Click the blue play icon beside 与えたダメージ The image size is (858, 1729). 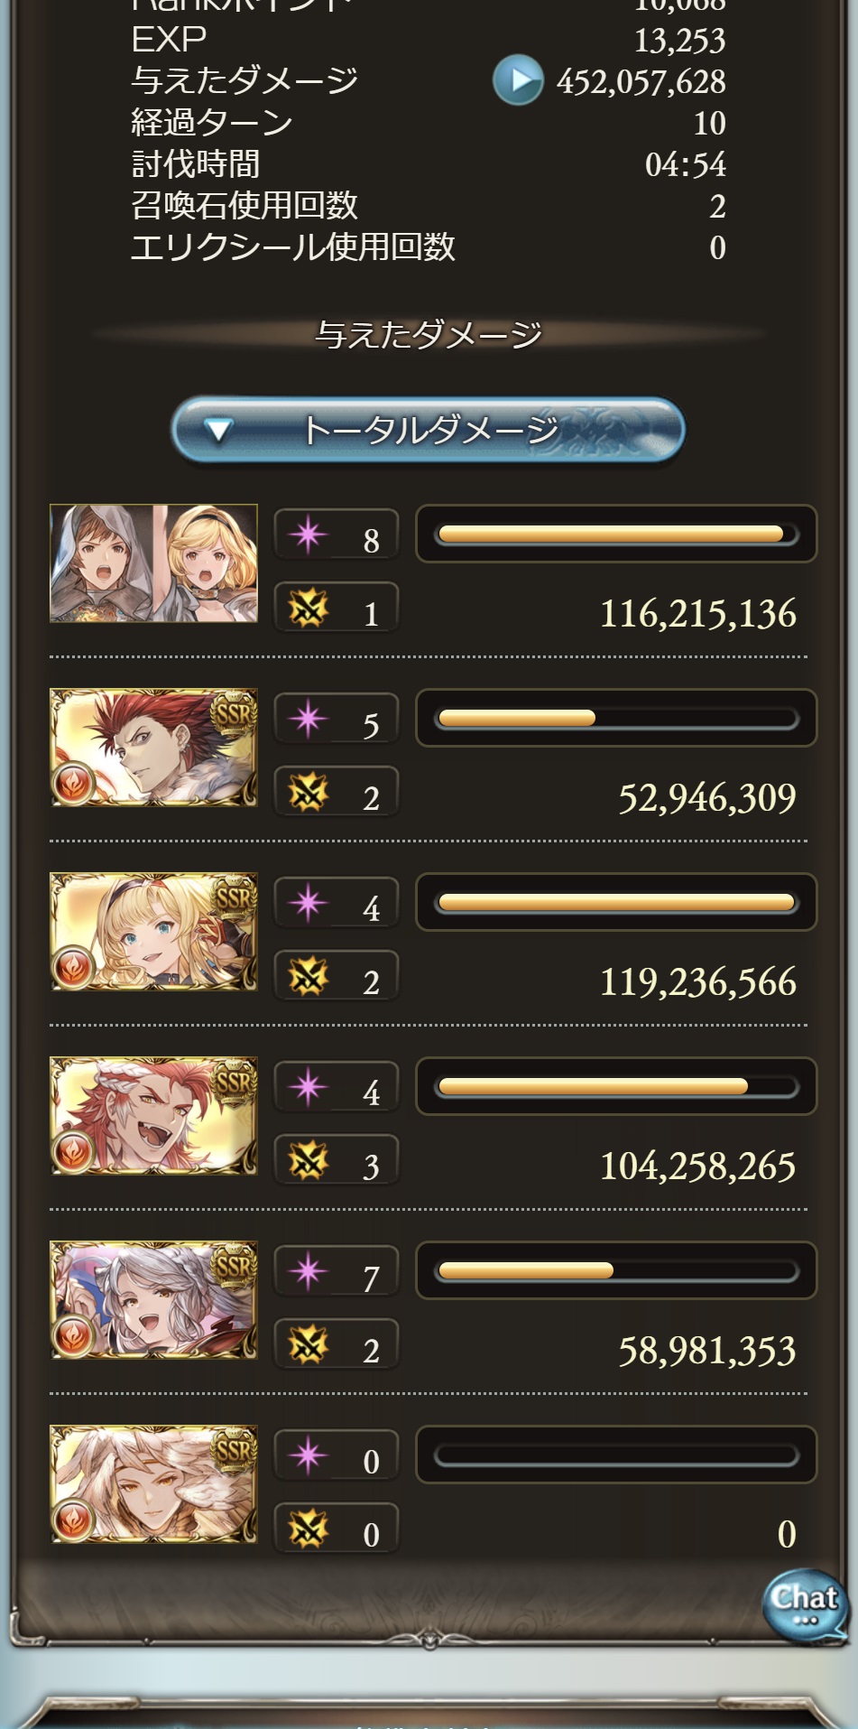coord(518,80)
